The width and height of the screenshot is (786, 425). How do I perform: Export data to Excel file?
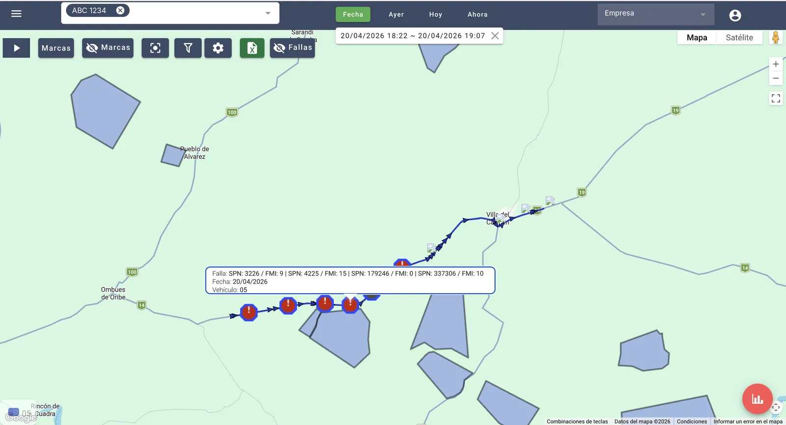pyautogui.click(x=252, y=48)
